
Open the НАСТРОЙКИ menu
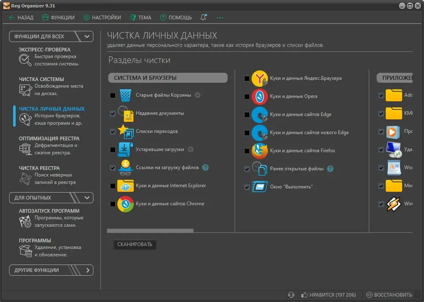click(102, 17)
